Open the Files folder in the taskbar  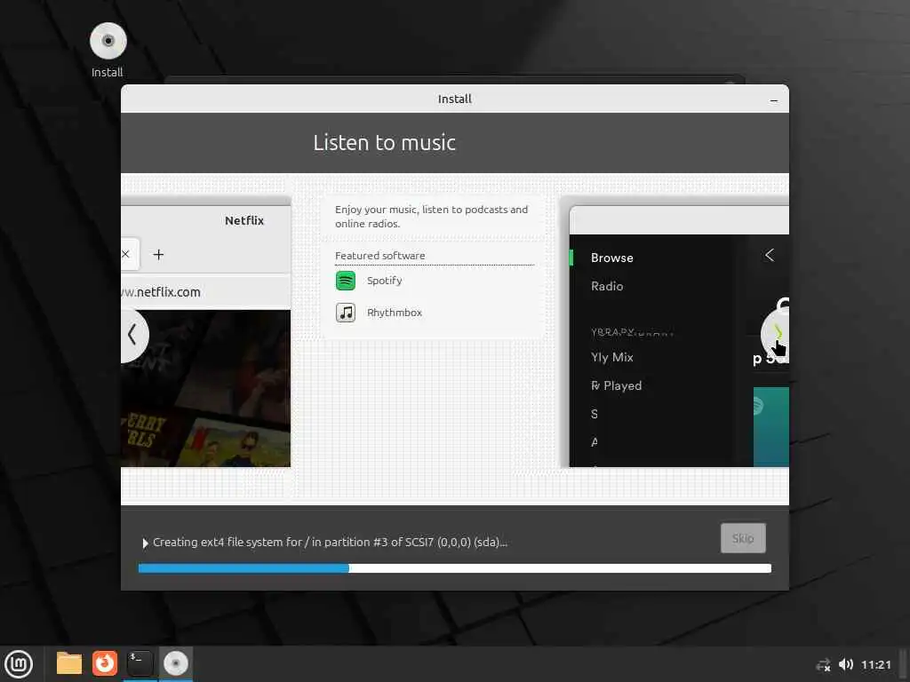point(69,663)
